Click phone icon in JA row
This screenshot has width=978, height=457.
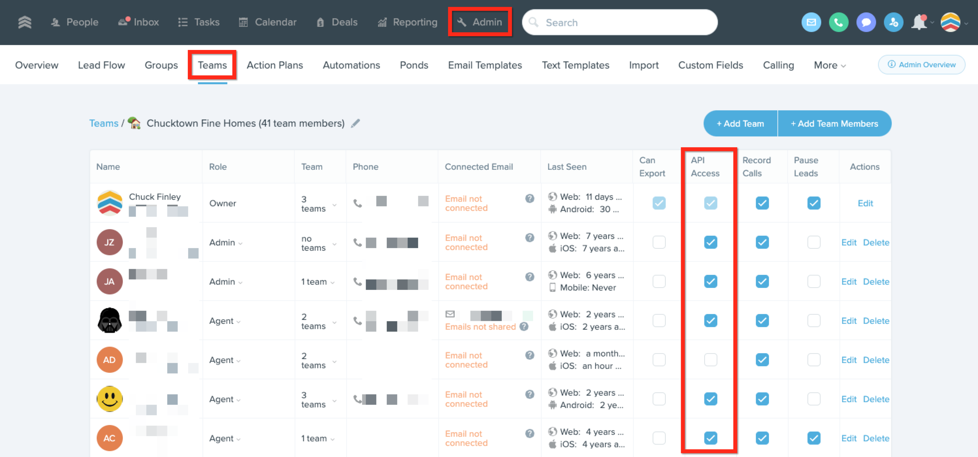357,281
